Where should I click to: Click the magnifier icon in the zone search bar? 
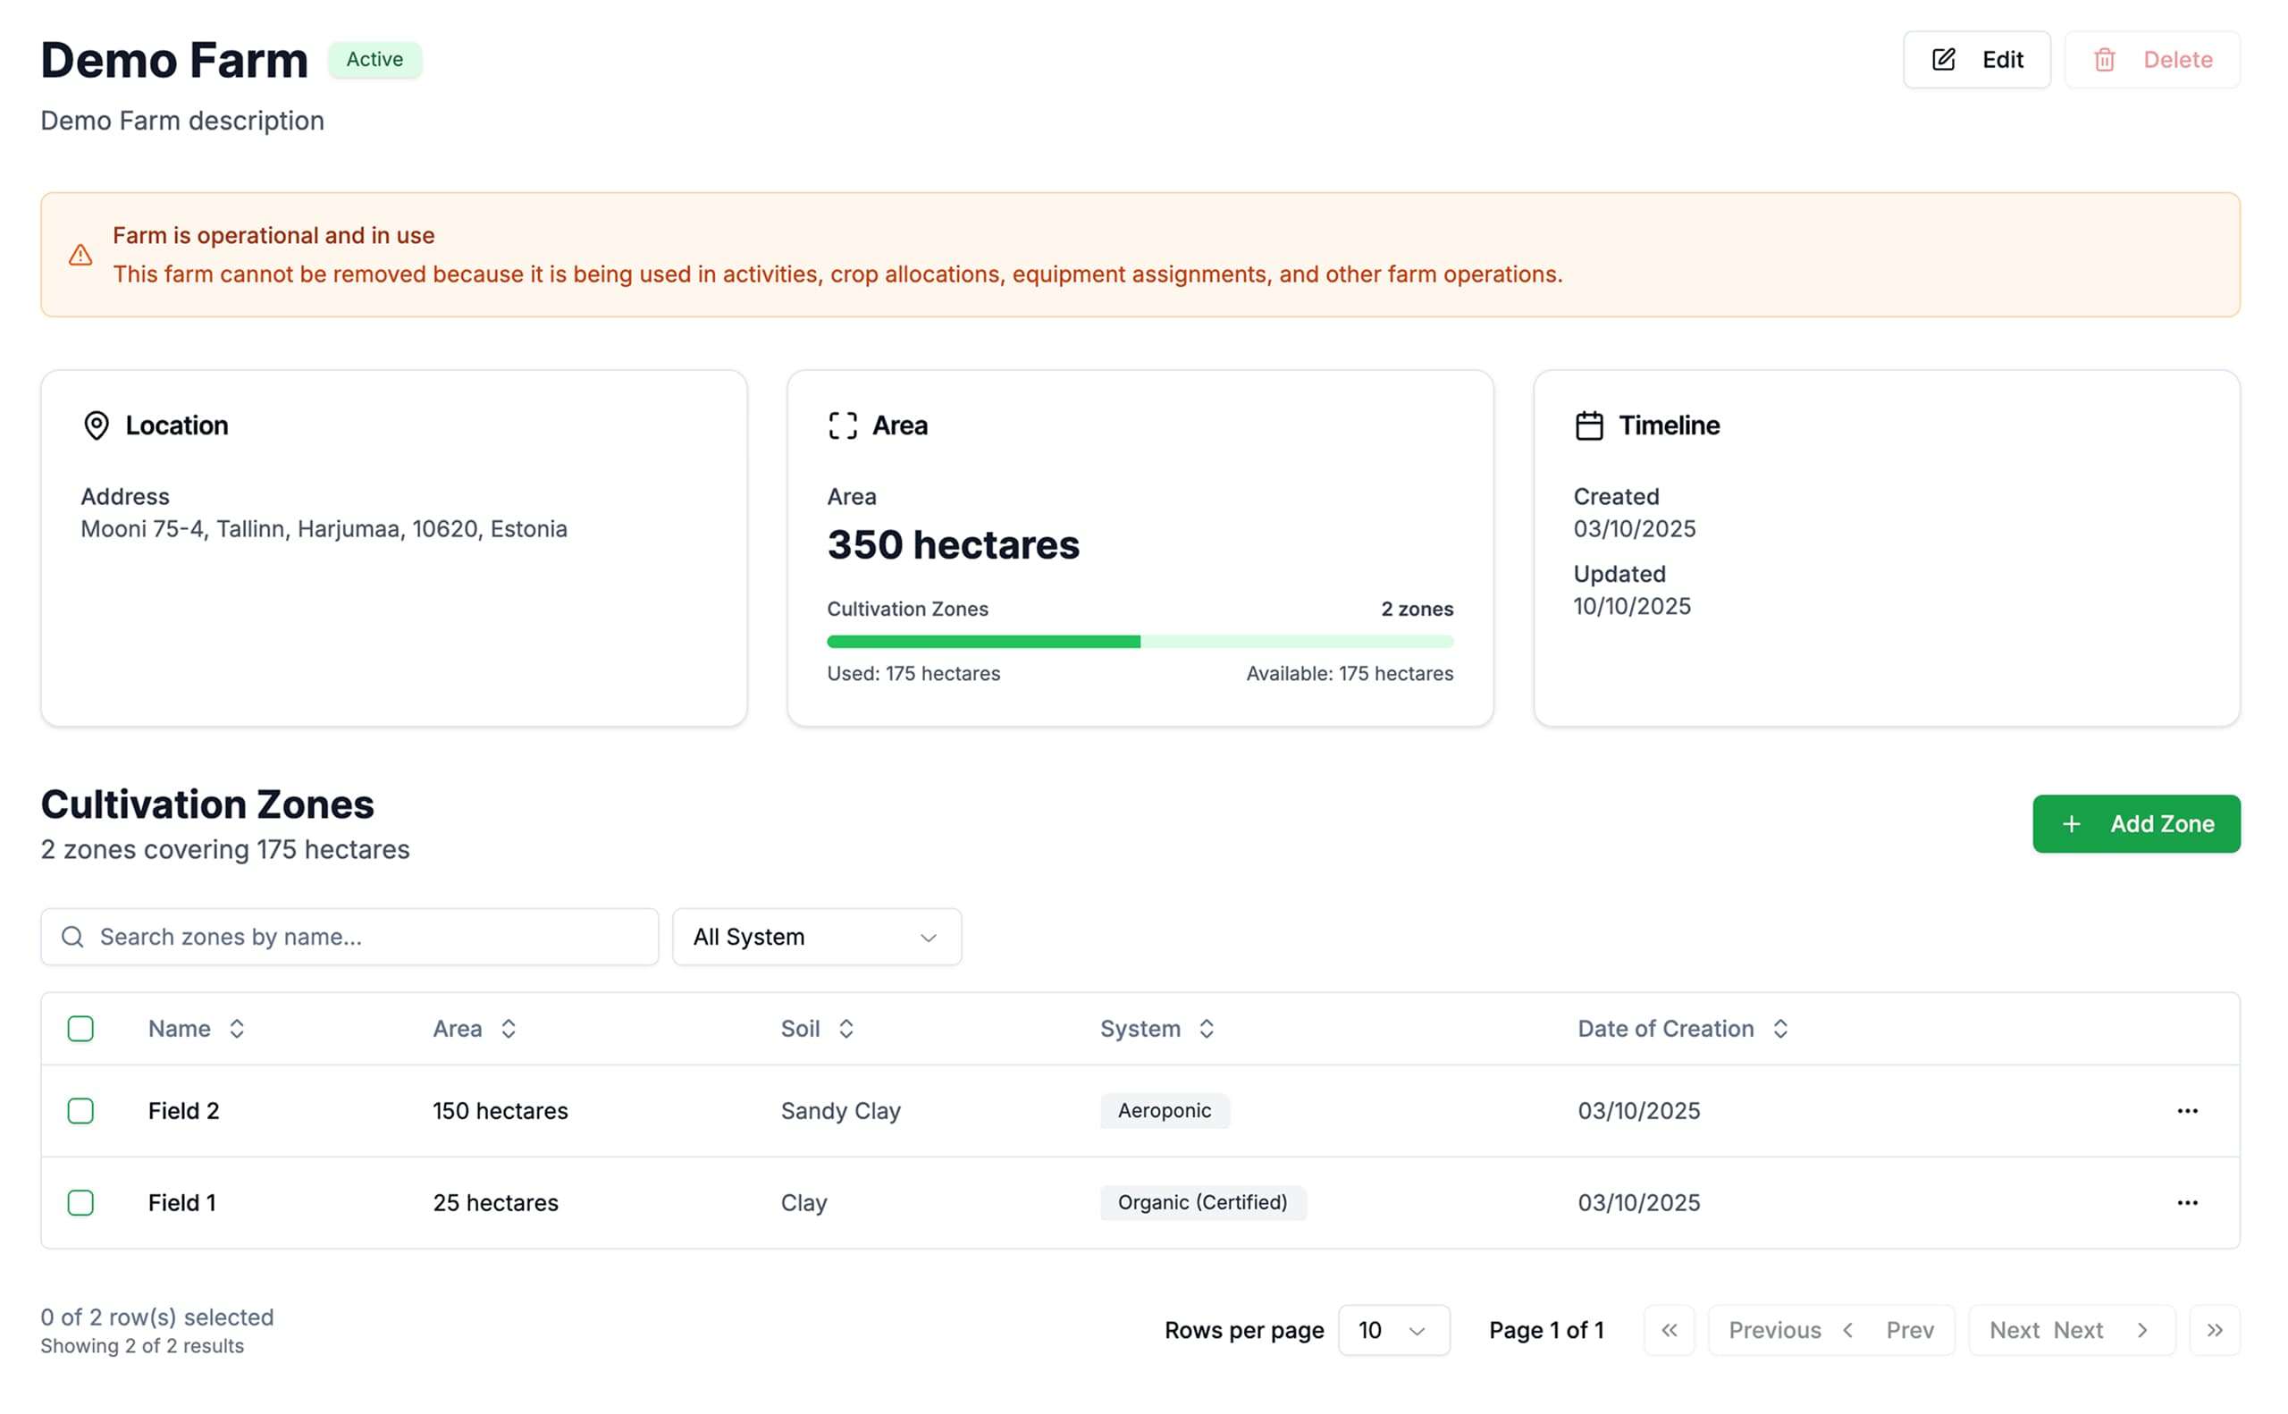72,936
